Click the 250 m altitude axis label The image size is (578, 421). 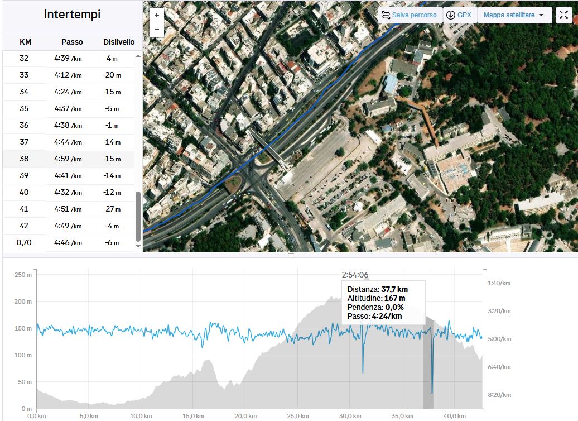pyautogui.click(x=23, y=275)
